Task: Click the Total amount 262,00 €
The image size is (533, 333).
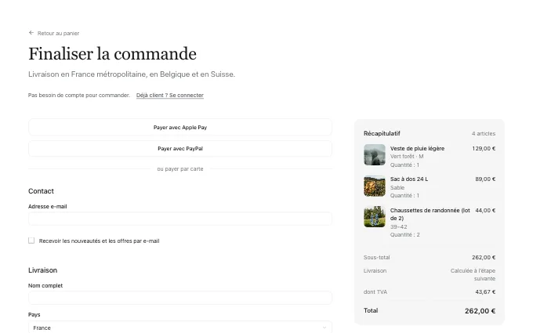Action: (x=480, y=311)
